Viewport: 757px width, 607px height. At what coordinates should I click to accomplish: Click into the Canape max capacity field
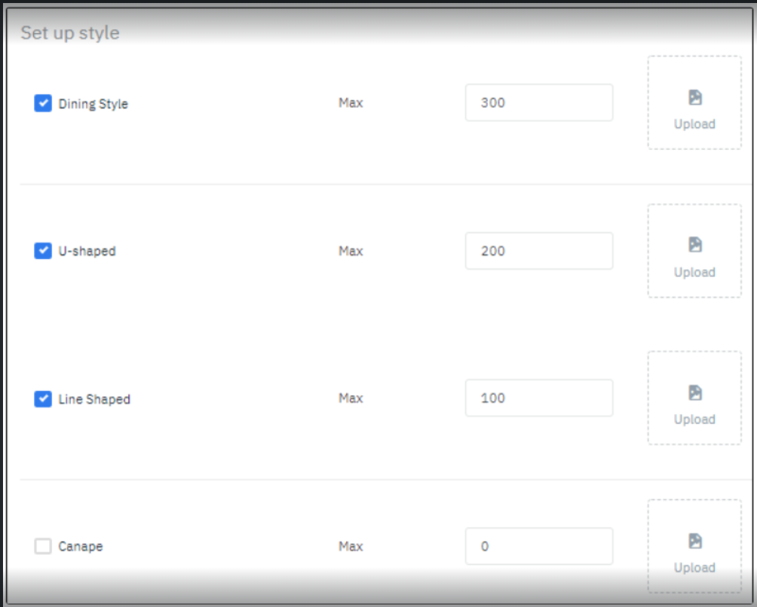(x=538, y=546)
